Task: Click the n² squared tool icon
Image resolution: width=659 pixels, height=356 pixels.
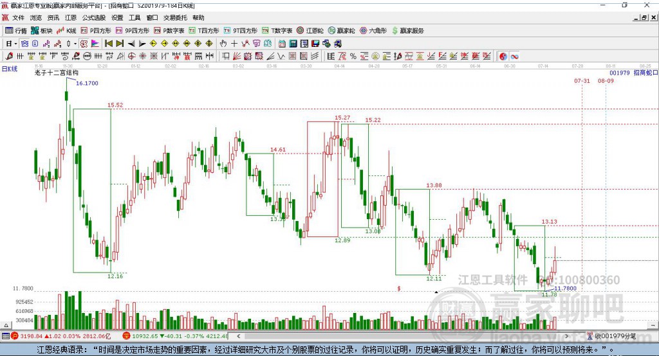Action: tap(109, 57)
